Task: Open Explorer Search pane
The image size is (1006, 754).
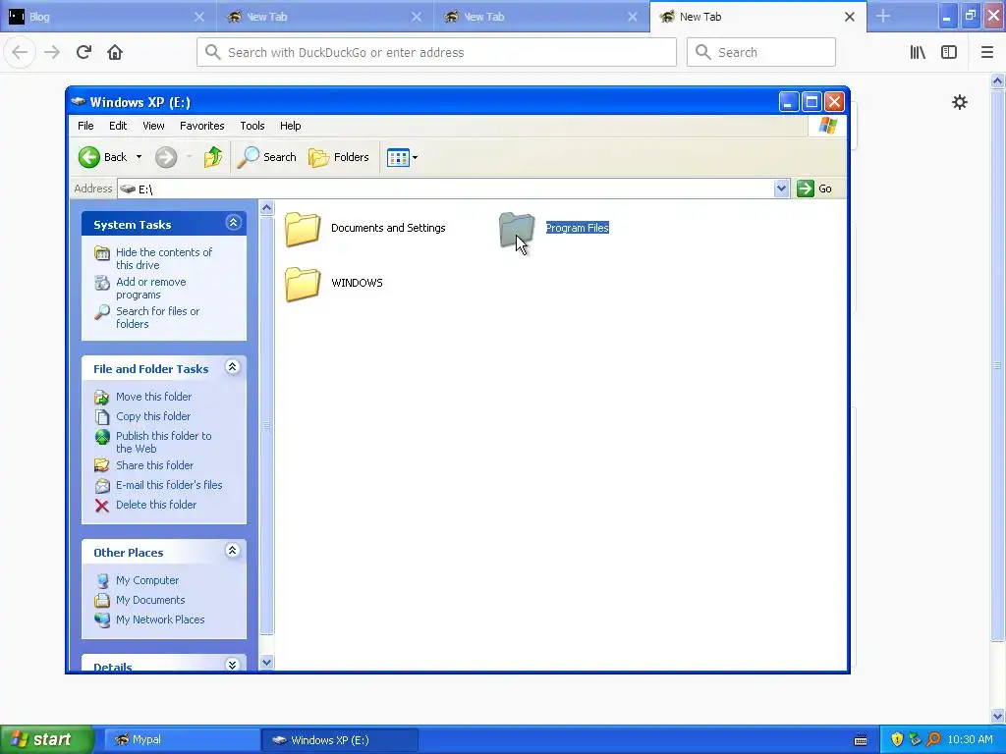Action: (x=266, y=157)
